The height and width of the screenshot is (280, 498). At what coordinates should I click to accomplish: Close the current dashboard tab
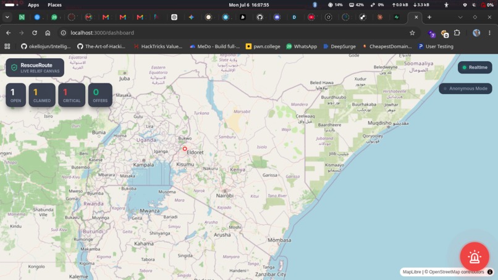416,17
